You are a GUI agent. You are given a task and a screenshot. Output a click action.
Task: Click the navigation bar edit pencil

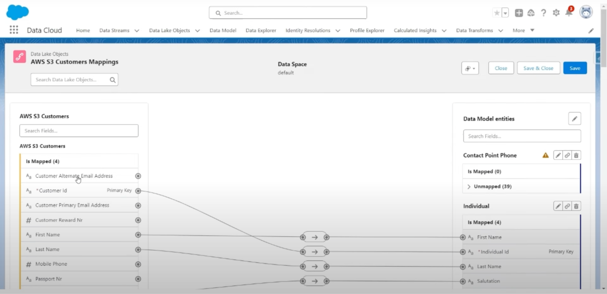591,31
